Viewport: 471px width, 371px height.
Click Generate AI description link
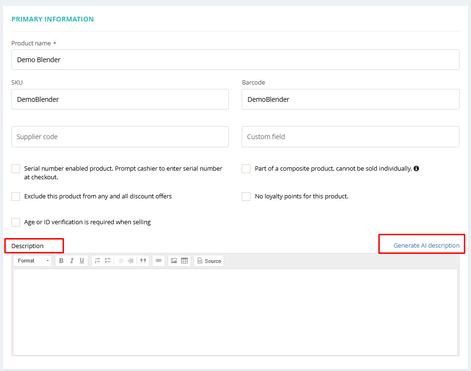426,245
